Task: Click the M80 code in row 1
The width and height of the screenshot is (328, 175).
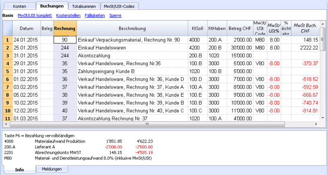Action: tap(260, 40)
